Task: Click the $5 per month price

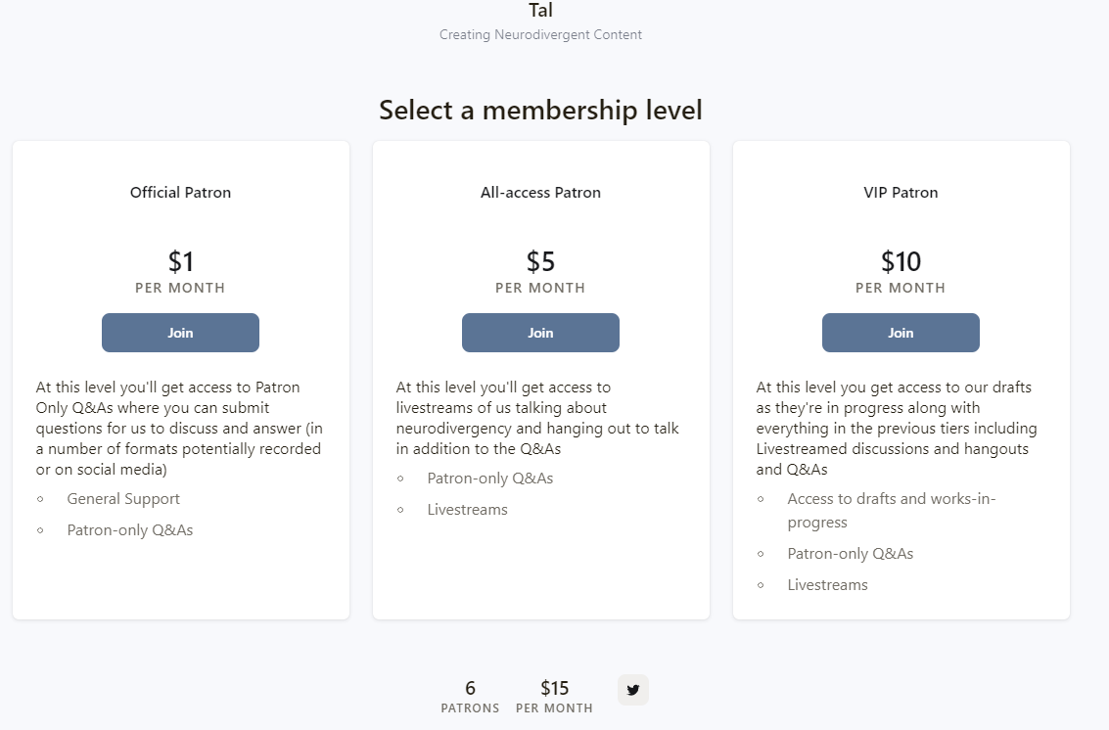Action: [540, 271]
